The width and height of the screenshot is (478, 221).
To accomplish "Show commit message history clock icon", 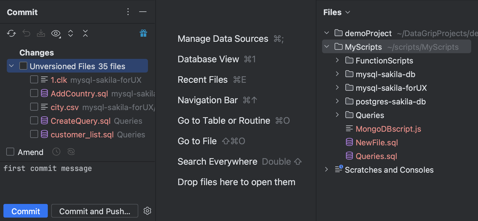I will pyautogui.click(x=56, y=152).
